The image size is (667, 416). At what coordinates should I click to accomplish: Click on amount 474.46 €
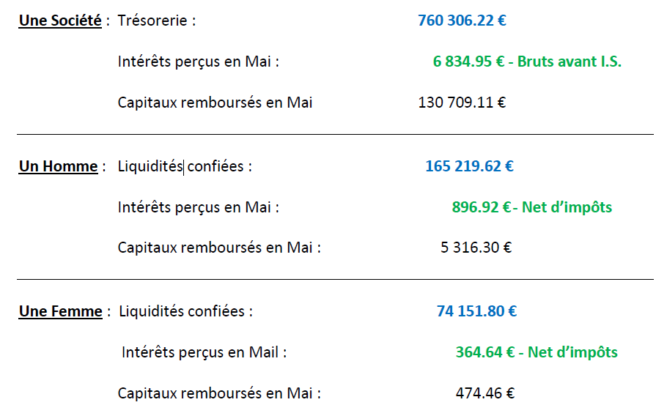[x=485, y=393]
